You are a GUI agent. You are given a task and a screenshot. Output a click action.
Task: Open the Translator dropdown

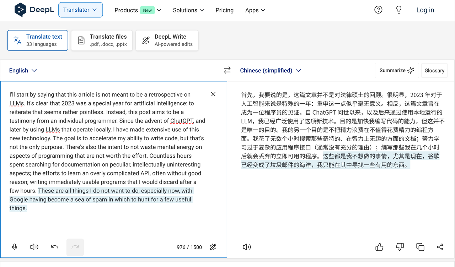(80, 10)
